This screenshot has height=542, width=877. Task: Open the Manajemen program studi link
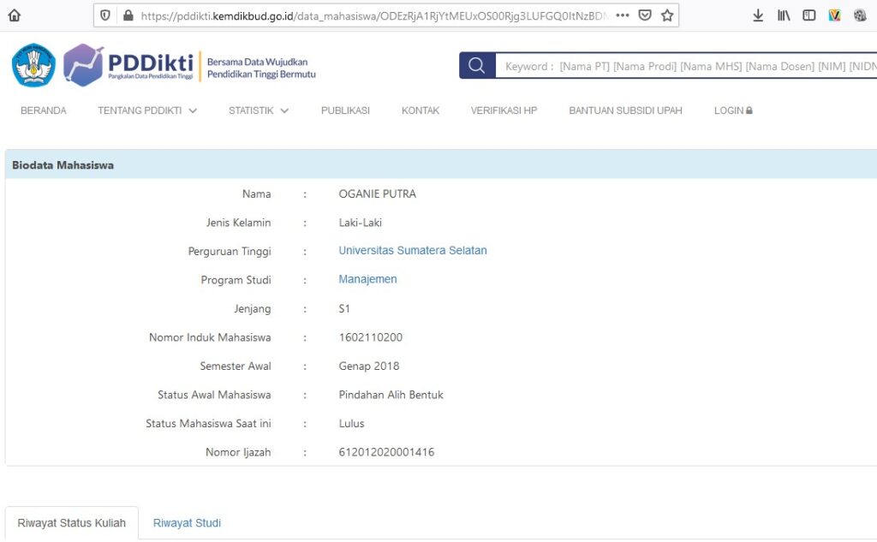tap(367, 279)
